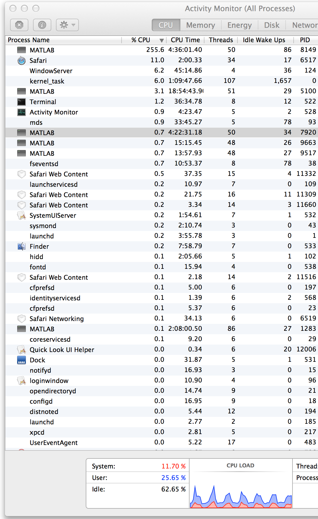
Task: Select the notifyd process name
Action: pos(40,370)
